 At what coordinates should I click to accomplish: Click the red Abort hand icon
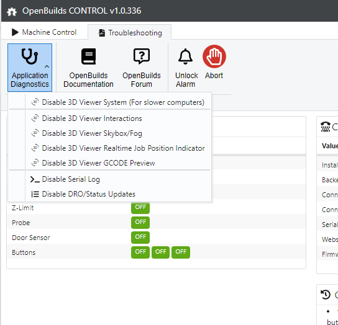click(x=214, y=56)
